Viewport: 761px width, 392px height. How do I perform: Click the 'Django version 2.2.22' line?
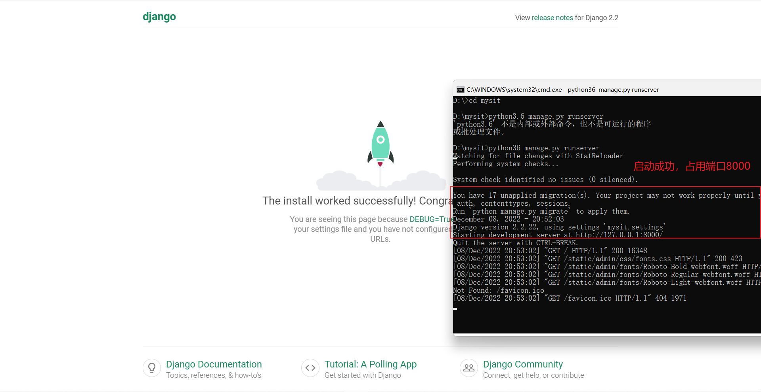click(x=559, y=227)
